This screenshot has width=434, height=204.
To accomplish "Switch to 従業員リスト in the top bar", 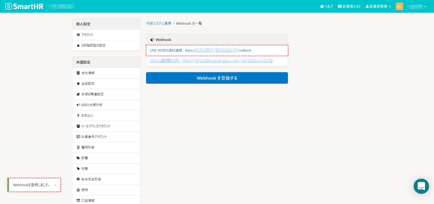I will (349, 6).
